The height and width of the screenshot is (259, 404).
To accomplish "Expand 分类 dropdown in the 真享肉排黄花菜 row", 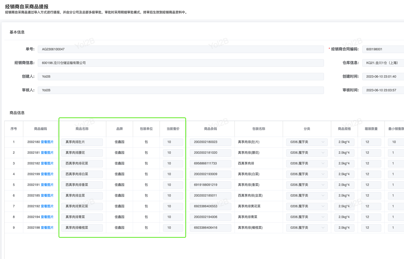I will (x=307, y=206).
